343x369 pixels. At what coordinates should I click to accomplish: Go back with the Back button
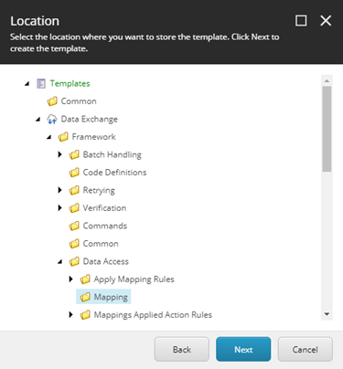182,349
